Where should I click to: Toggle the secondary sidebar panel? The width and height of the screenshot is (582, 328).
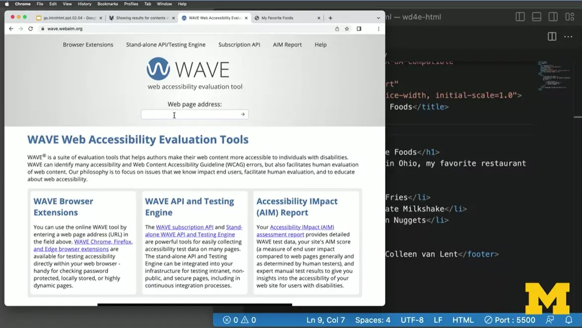tap(553, 17)
